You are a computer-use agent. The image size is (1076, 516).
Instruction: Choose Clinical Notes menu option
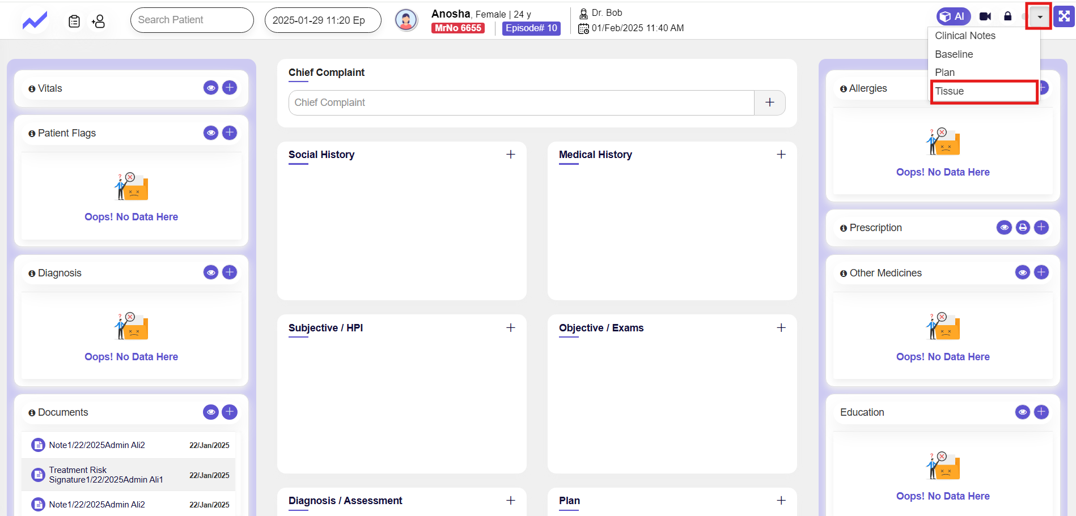pyautogui.click(x=965, y=36)
